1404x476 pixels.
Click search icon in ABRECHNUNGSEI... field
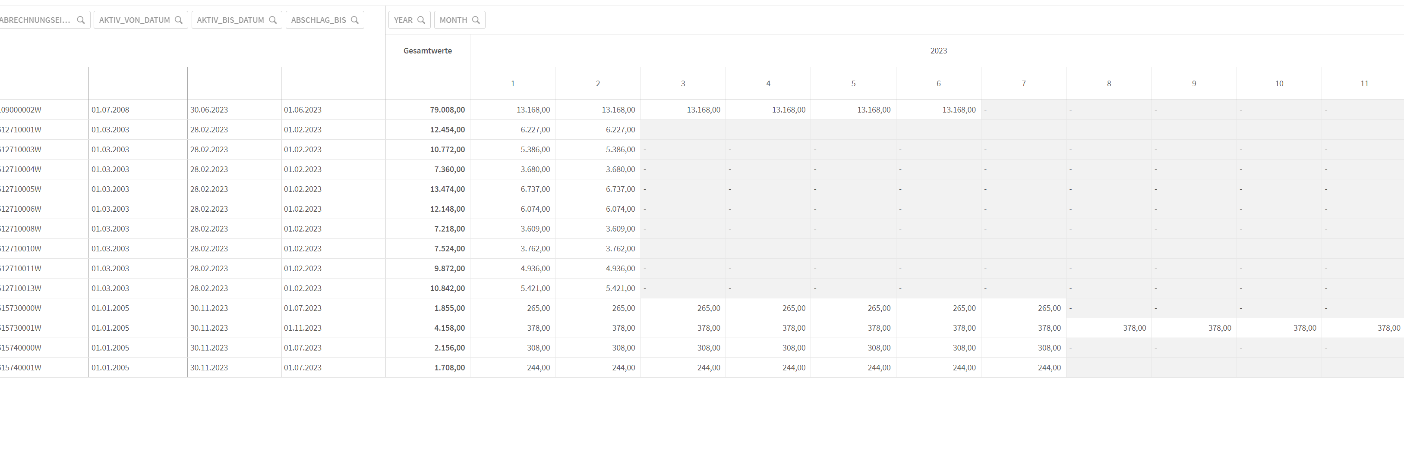coord(81,20)
